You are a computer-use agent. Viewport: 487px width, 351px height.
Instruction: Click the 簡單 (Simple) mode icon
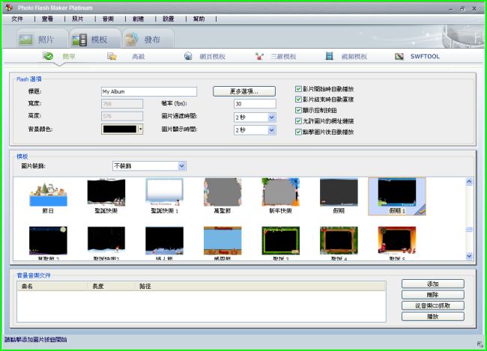47,56
